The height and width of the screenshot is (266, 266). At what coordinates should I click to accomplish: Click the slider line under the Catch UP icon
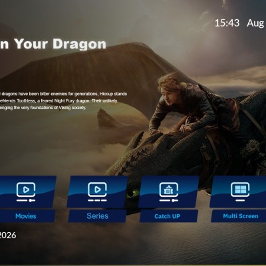tap(169, 200)
